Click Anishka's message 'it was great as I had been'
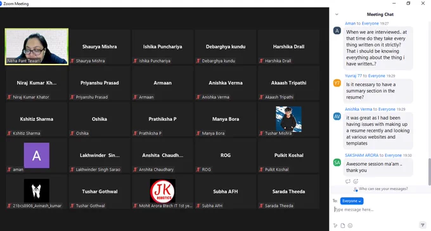Viewport: 431px width, 231px height. coord(378,130)
